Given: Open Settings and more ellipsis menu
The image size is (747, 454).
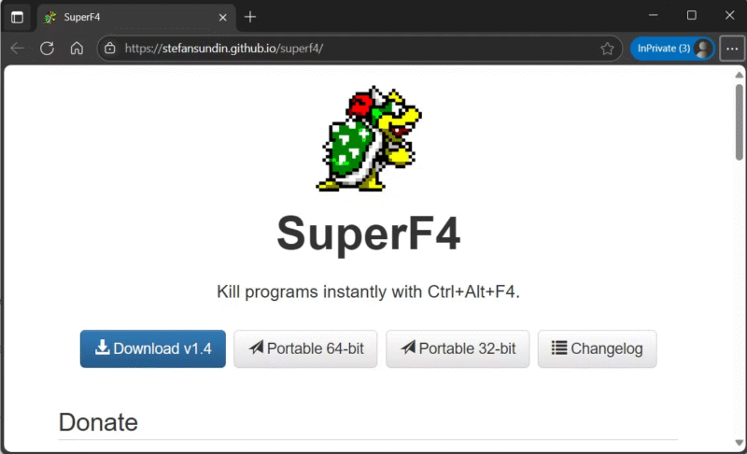Looking at the screenshot, I should pos(731,49).
